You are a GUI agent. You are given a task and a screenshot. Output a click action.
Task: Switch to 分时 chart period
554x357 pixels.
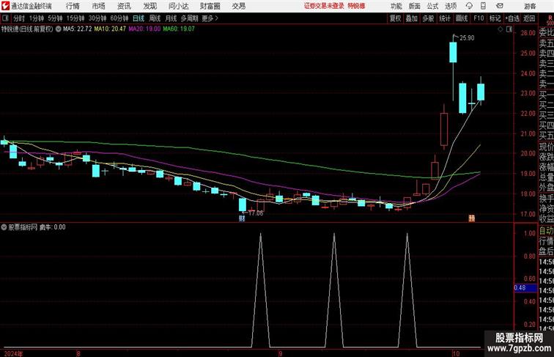coord(19,18)
